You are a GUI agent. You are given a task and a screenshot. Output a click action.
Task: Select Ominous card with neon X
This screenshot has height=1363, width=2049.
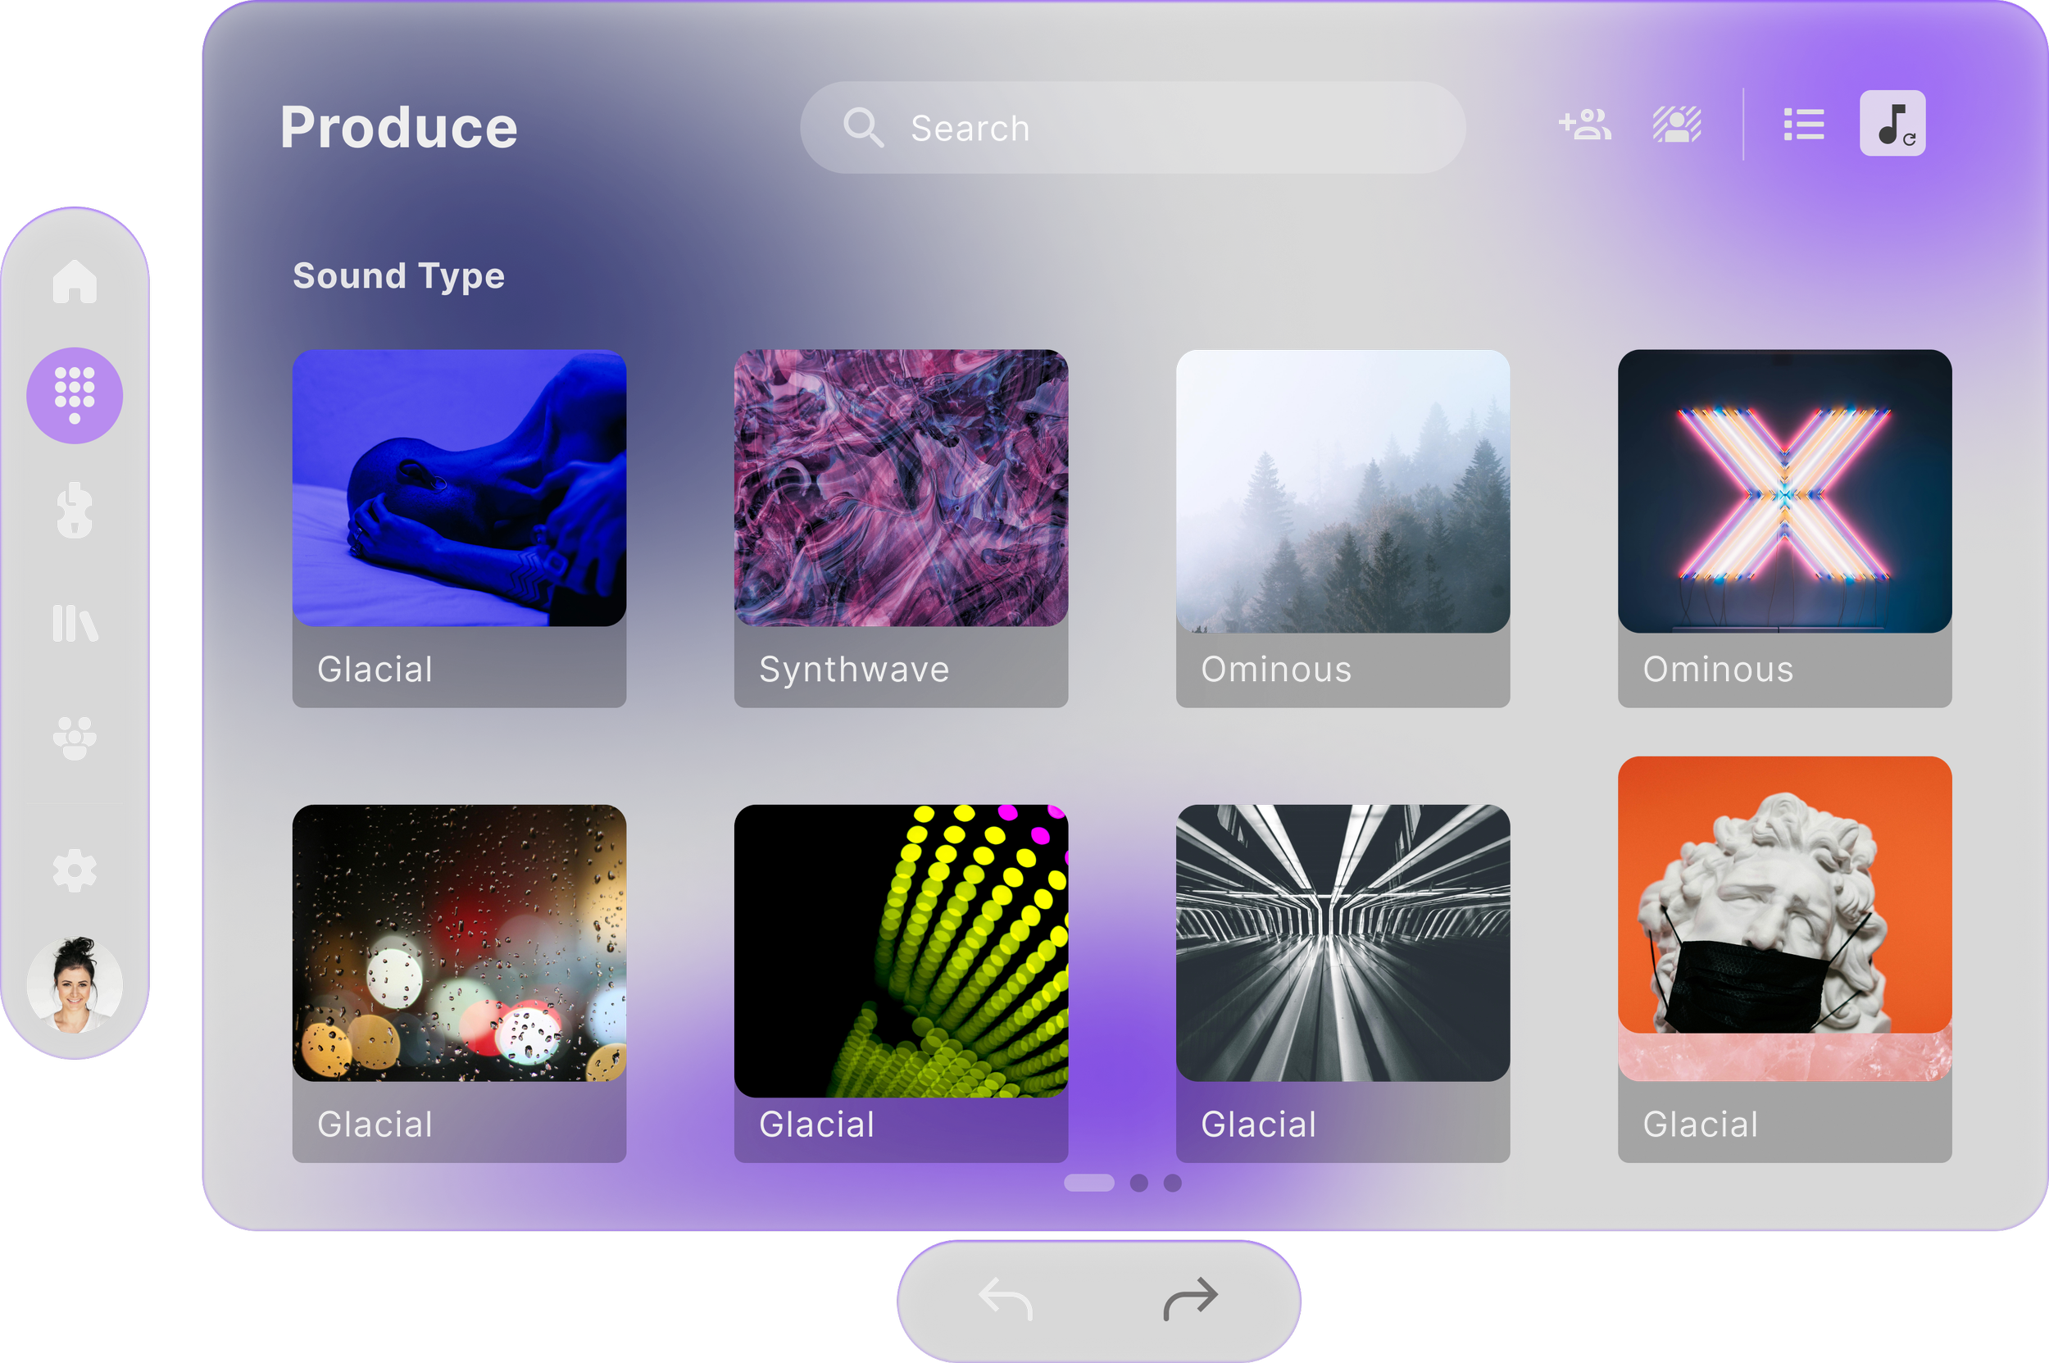[1783, 528]
